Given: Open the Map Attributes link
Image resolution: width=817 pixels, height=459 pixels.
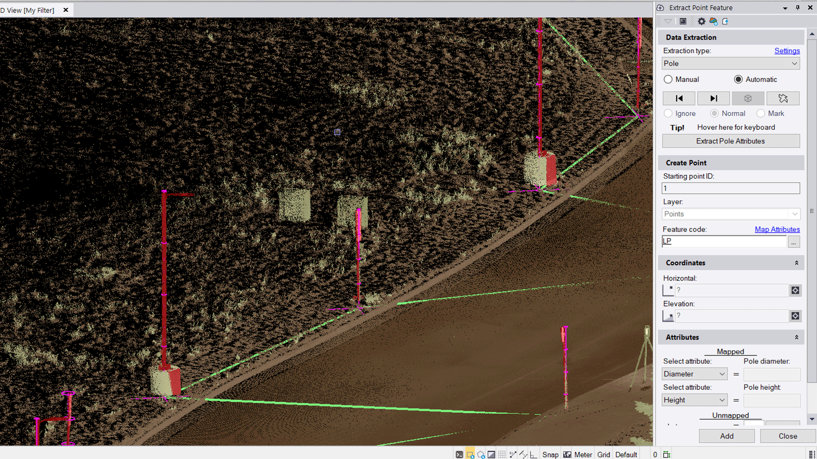Looking at the screenshot, I should tap(777, 229).
